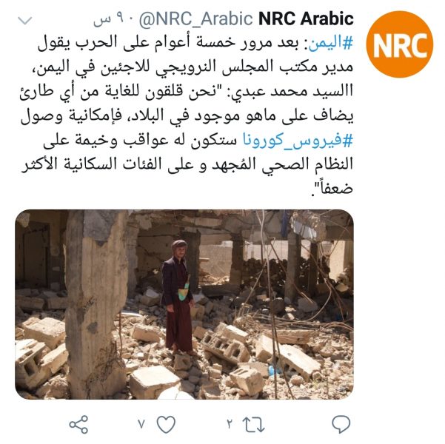Open the #اليمن hashtag link

tap(331, 43)
